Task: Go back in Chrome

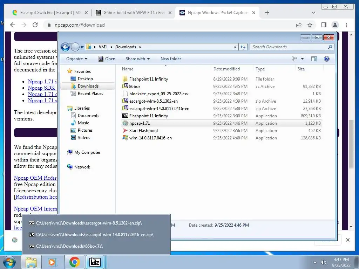Action: [13, 25]
